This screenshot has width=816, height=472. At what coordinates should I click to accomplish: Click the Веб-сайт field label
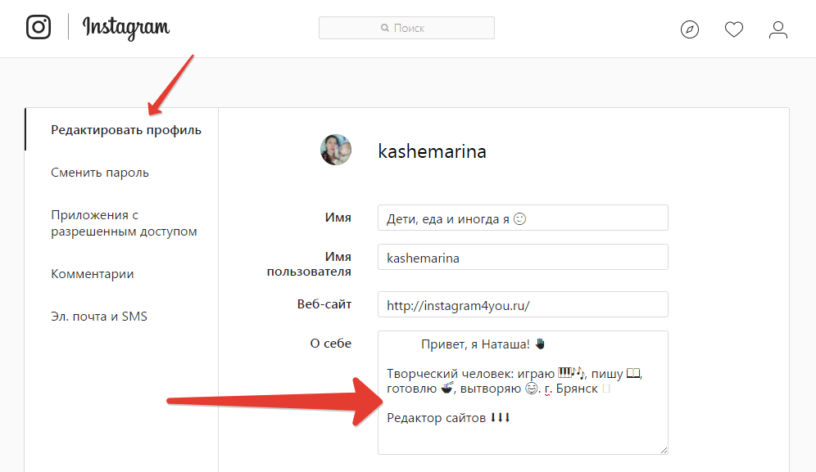(324, 304)
